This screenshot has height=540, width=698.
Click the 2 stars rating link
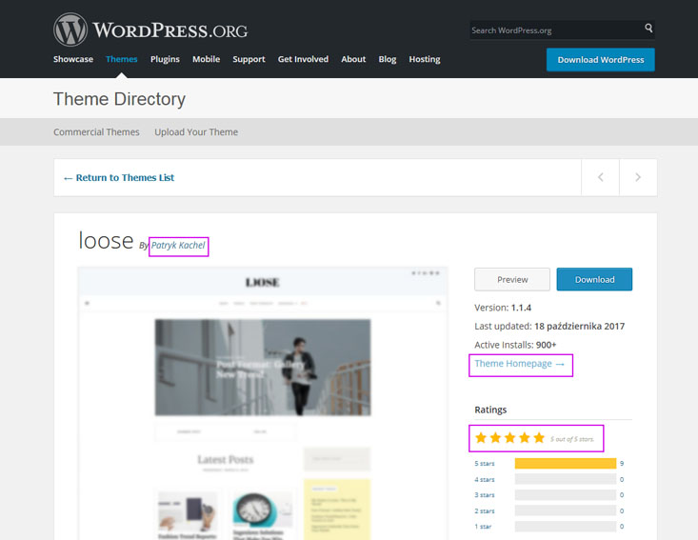point(485,511)
